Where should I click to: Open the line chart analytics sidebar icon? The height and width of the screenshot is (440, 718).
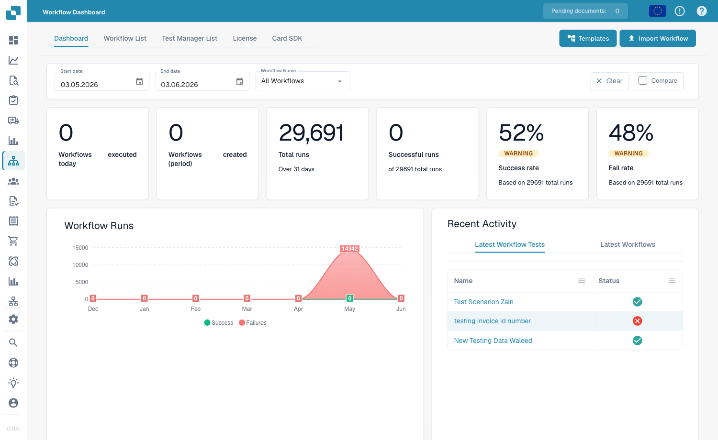[13, 60]
